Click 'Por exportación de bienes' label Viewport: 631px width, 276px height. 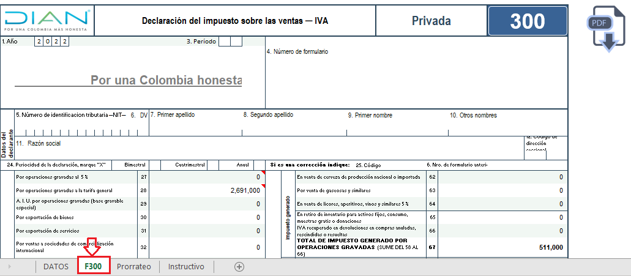tap(45, 217)
